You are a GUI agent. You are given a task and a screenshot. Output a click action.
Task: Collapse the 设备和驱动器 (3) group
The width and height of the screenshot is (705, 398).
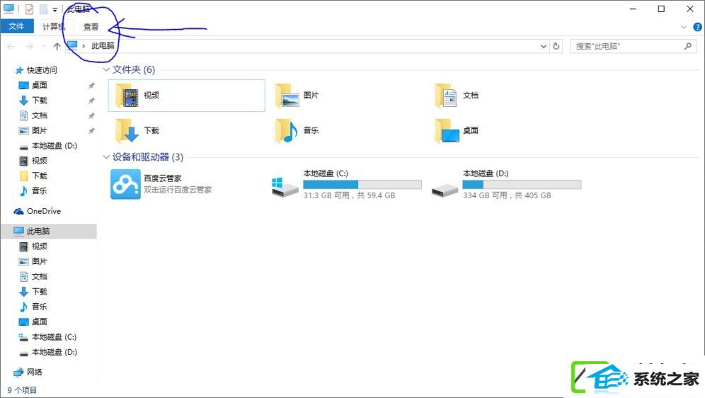coord(106,157)
